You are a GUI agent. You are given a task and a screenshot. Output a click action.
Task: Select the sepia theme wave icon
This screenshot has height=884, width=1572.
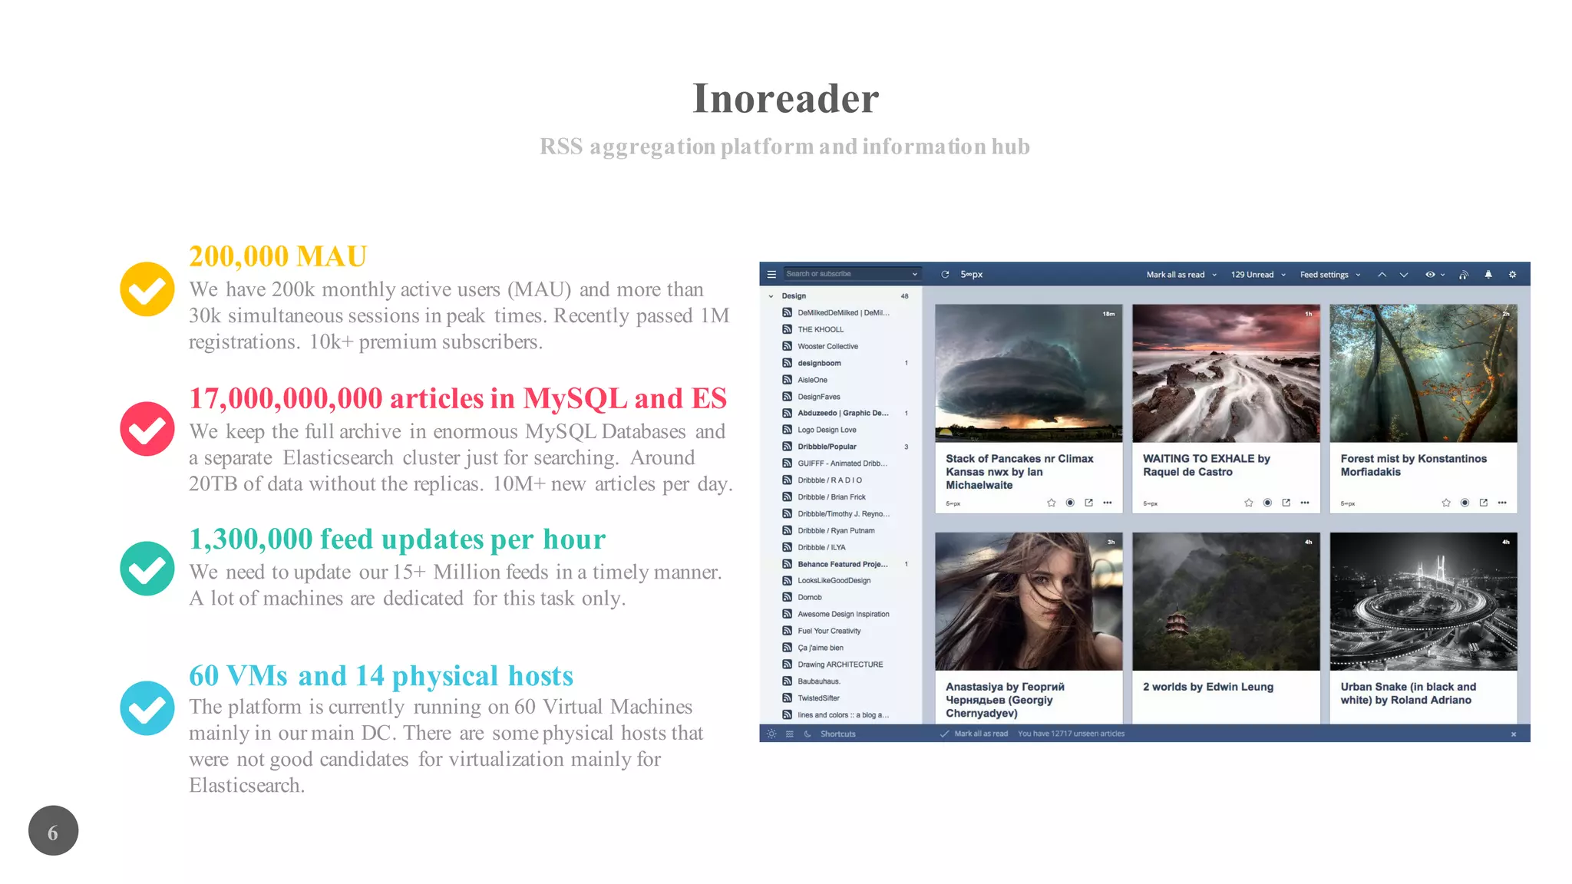tap(789, 734)
